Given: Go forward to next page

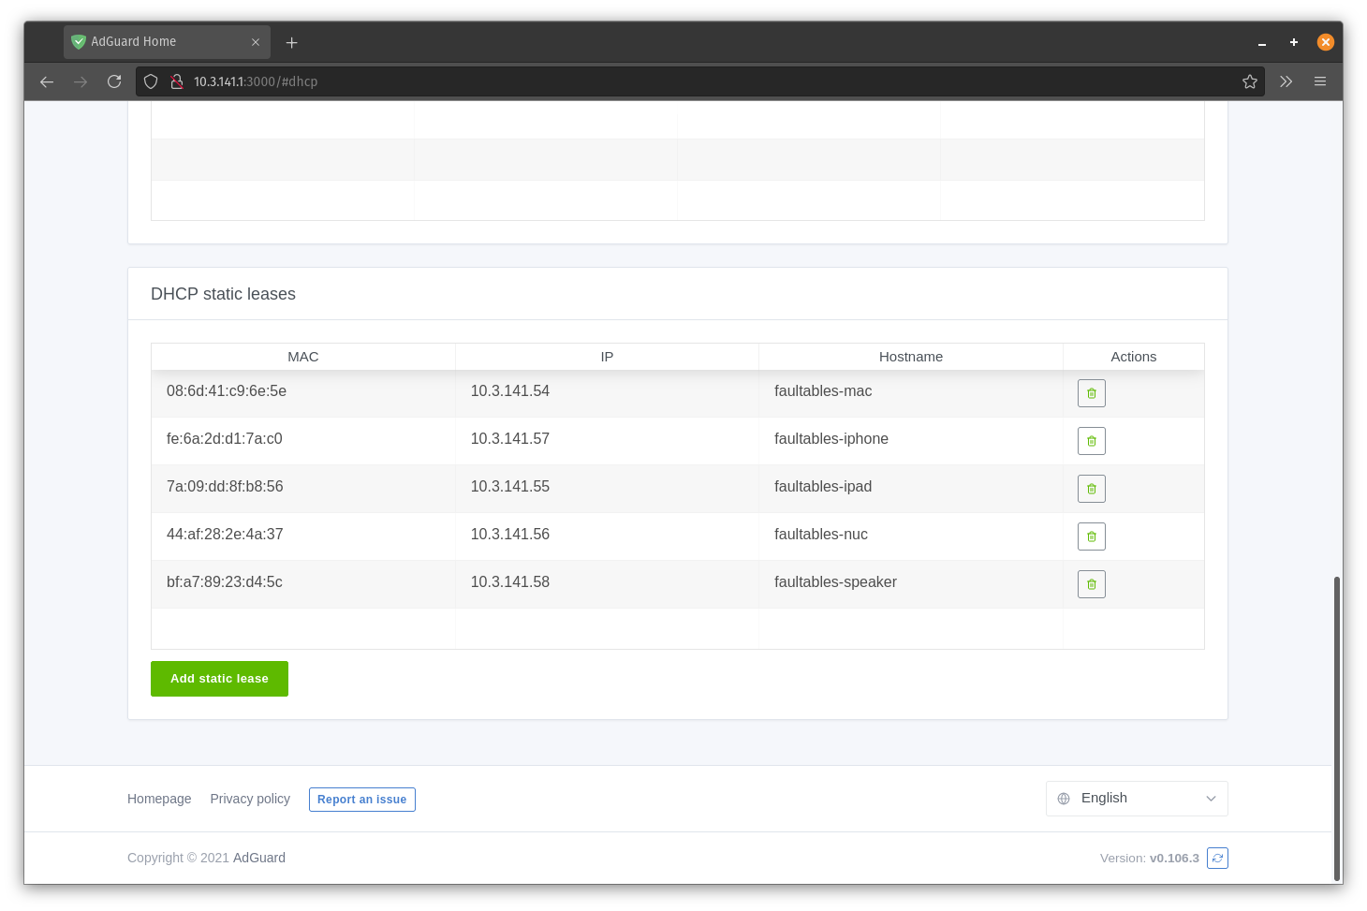Looking at the screenshot, I should 81,81.
